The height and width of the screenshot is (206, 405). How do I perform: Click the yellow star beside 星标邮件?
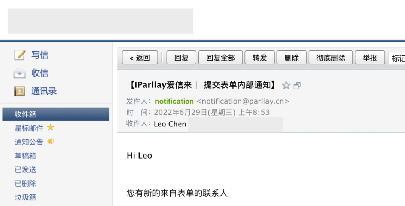click(x=51, y=127)
